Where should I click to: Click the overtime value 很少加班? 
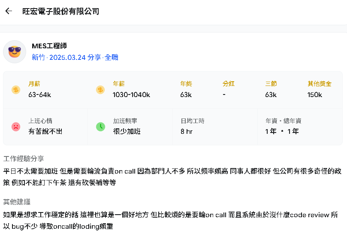tap(127, 131)
